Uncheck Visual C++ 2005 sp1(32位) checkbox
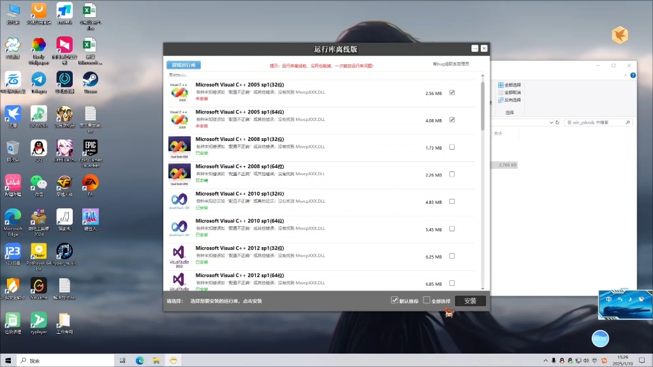Viewport: 653px width, 367px height. [452, 93]
